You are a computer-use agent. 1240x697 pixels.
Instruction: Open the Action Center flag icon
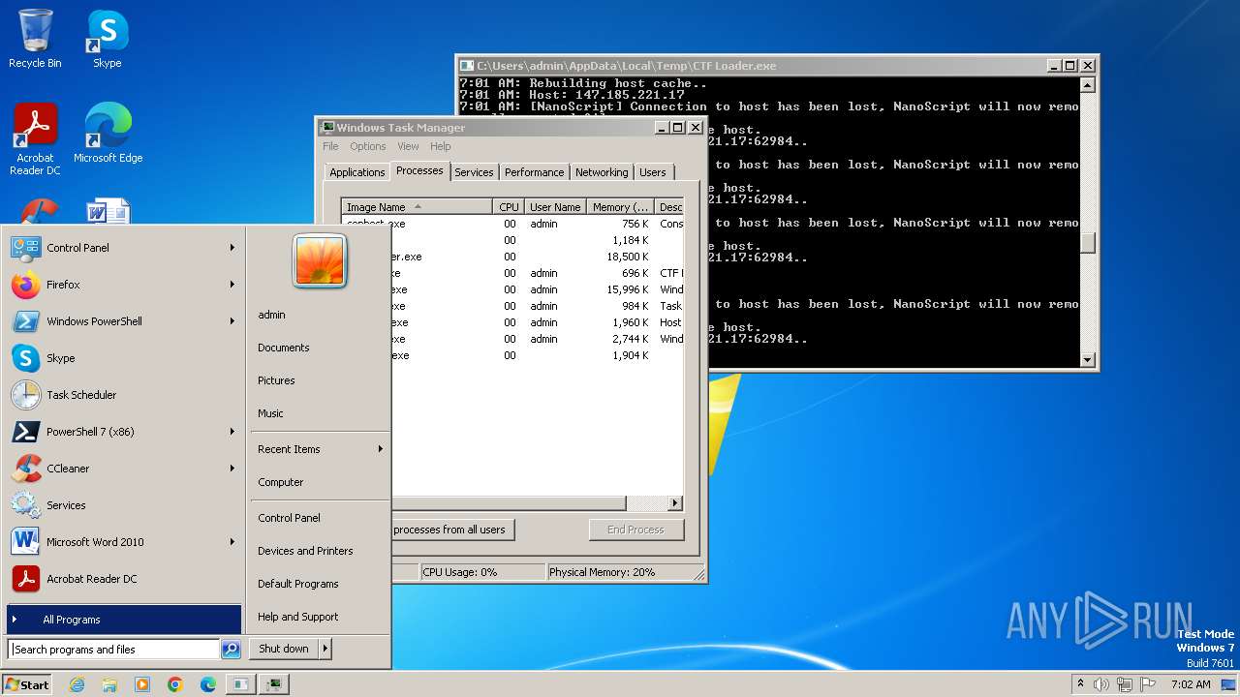click(1149, 684)
